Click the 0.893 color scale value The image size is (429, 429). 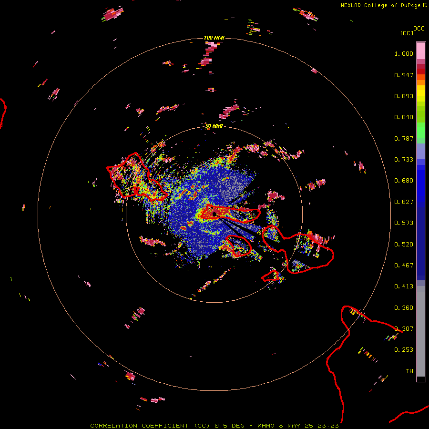click(x=404, y=96)
